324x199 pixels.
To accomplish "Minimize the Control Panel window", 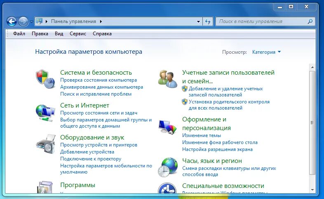I will (x=280, y=7).
